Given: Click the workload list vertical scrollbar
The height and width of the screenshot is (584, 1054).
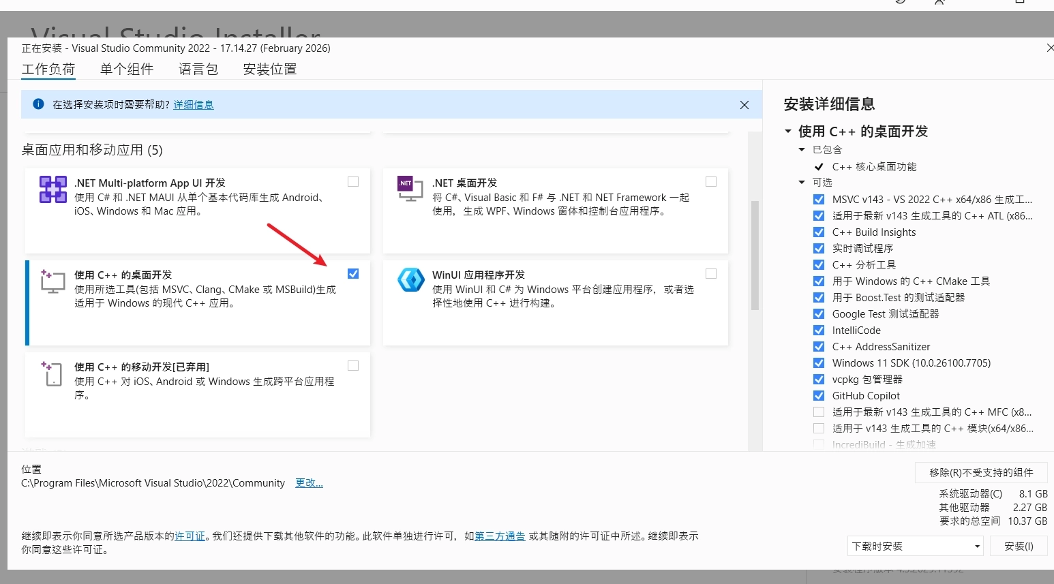Looking at the screenshot, I should coord(755,256).
